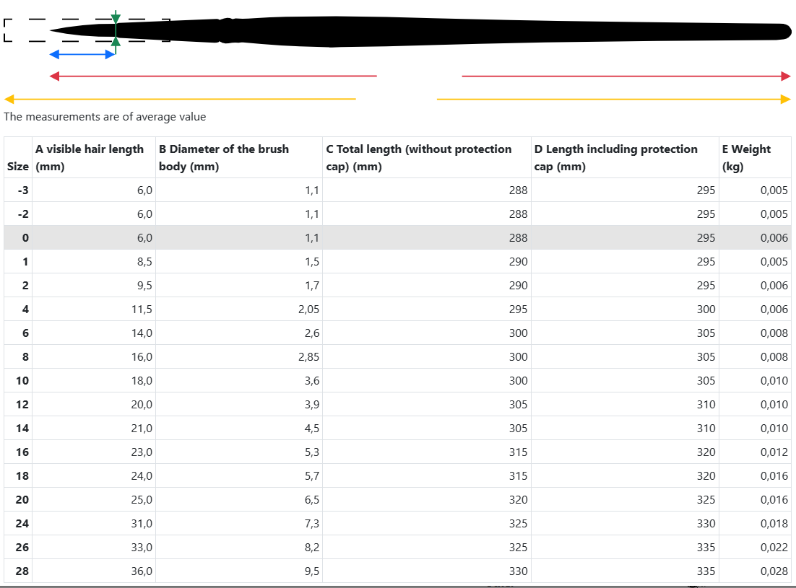Viewport: 796px width, 588px height.
Task: Click the hair length value 31,0
Action: coord(142,524)
